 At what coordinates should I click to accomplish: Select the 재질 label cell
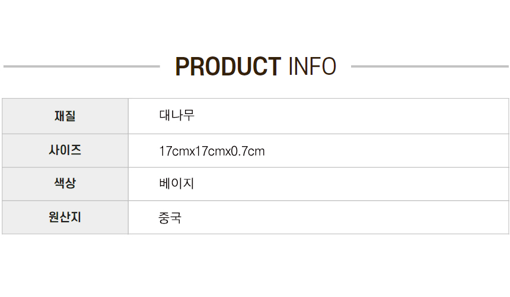[x=65, y=116]
